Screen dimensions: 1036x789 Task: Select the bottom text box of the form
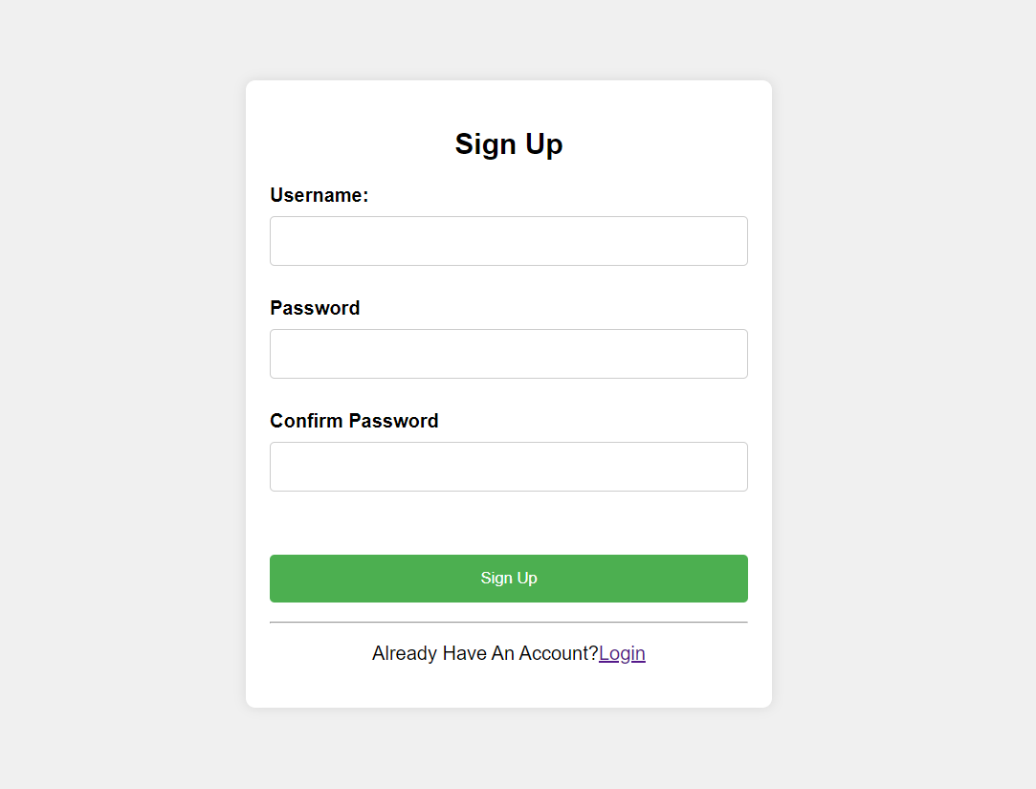(x=508, y=467)
